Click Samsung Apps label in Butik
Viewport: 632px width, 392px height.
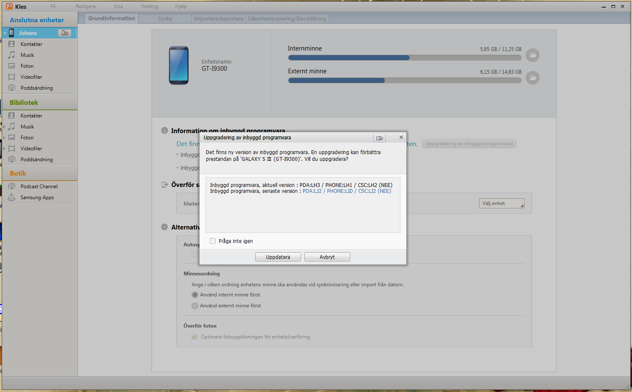pos(37,197)
